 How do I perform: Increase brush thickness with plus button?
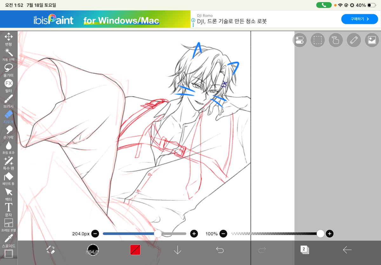tap(194, 234)
